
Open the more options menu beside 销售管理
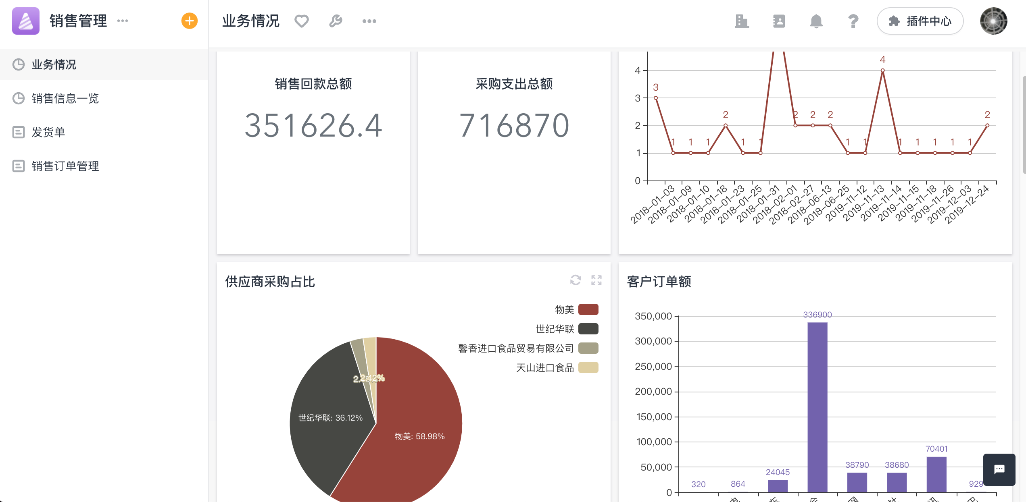pos(123,21)
